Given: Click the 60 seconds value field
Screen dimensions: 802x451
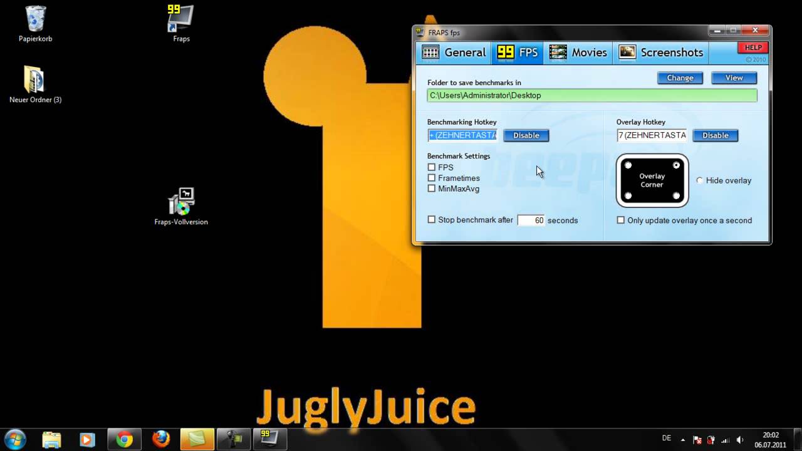Looking at the screenshot, I should pos(531,220).
